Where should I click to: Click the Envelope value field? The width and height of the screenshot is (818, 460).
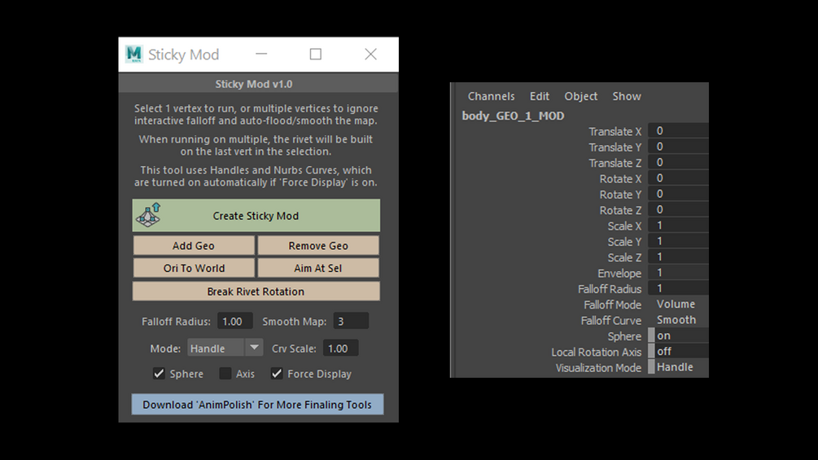pyautogui.click(x=678, y=272)
